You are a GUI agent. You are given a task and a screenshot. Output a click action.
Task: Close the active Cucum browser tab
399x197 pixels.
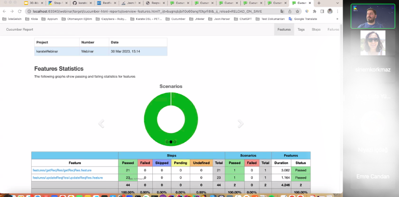(x=309, y=3)
